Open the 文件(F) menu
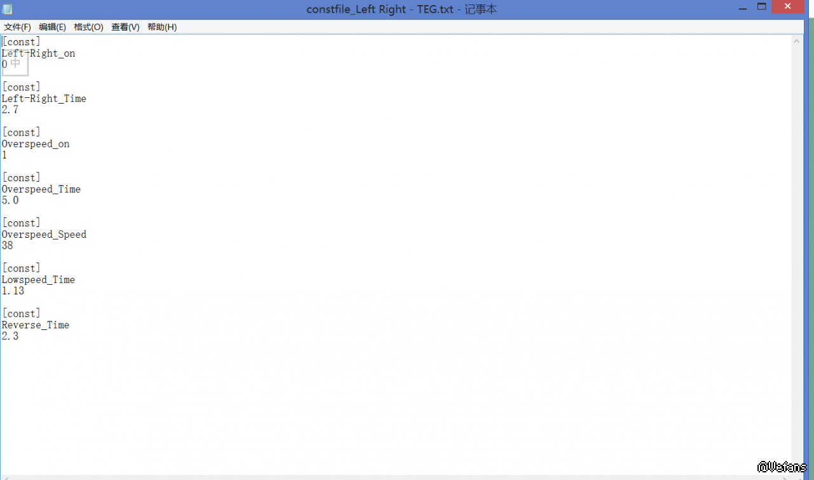Screen dimensions: 814x480 point(17,27)
